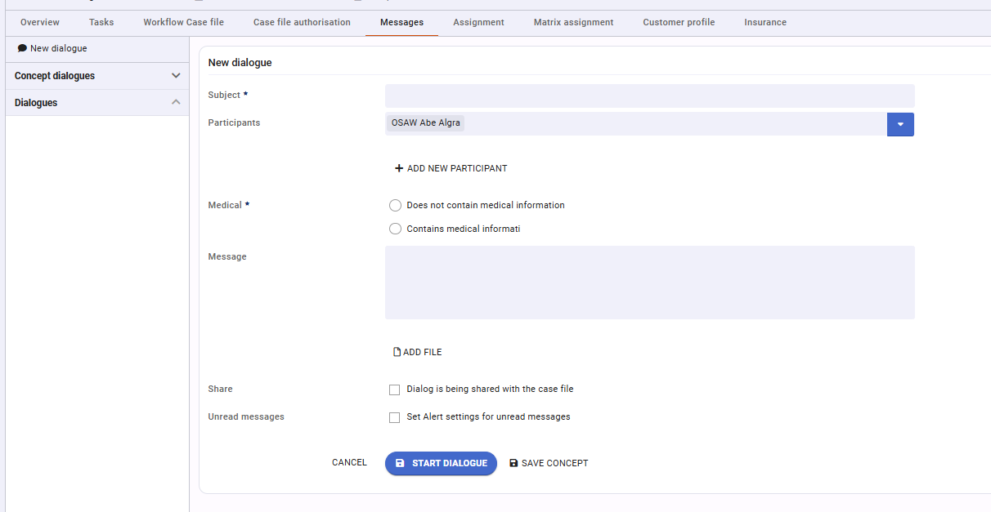Switch to the Overview tab

tap(40, 22)
